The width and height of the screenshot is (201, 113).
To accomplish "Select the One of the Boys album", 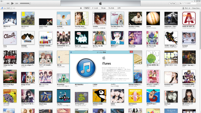I will click(x=10, y=77).
